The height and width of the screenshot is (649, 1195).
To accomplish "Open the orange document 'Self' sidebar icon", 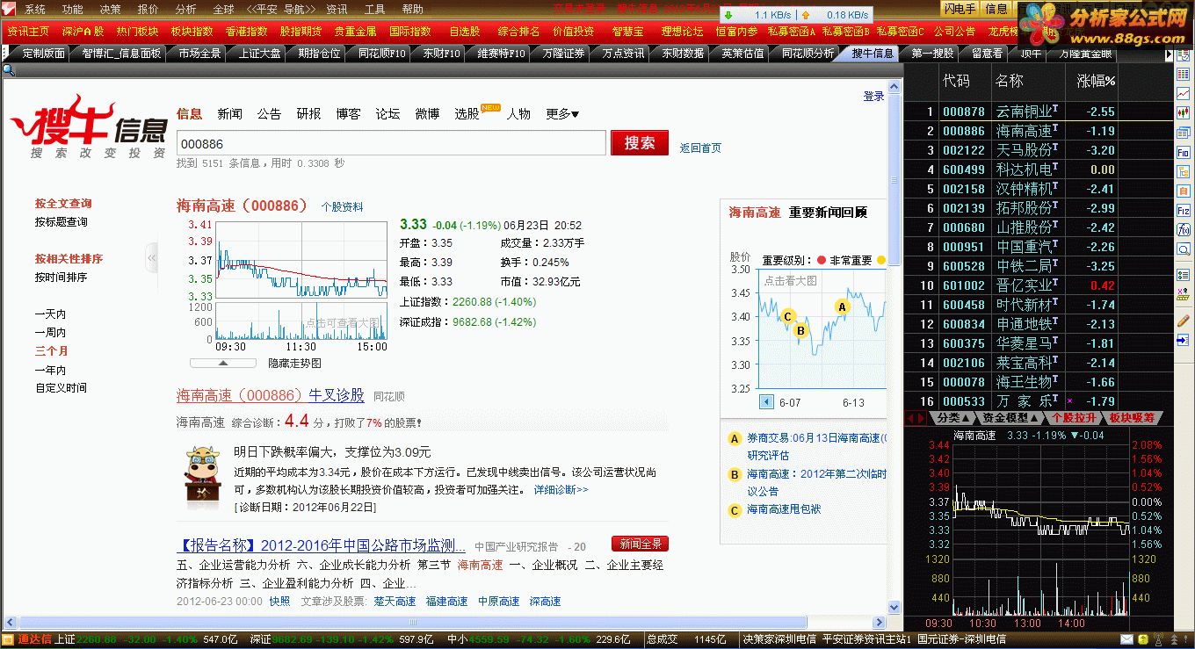I will click(1183, 191).
